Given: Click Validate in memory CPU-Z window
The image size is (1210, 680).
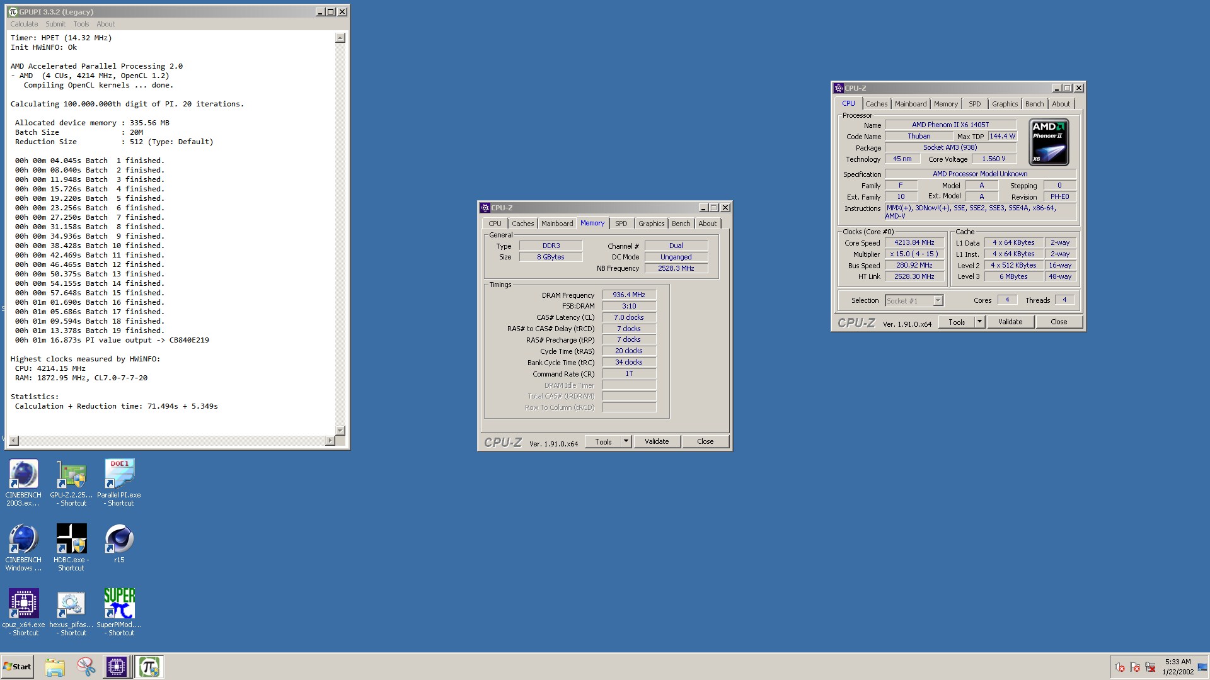Looking at the screenshot, I should click(657, 442).
